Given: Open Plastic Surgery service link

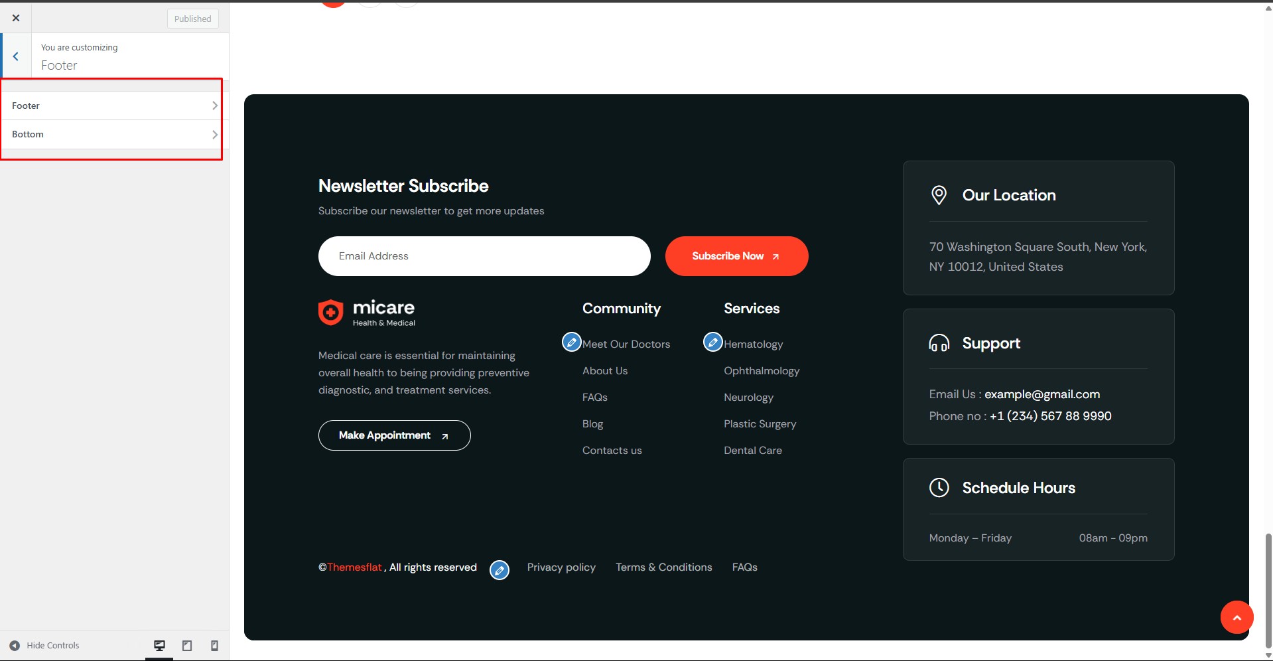Looking at the screenshot, I should (x=760, y=423).
